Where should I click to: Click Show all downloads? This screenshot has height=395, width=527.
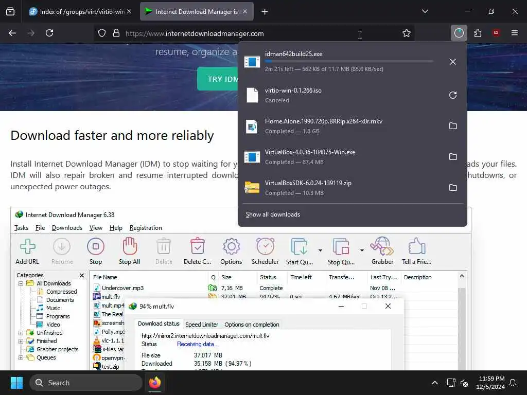(x=273, y=214)
